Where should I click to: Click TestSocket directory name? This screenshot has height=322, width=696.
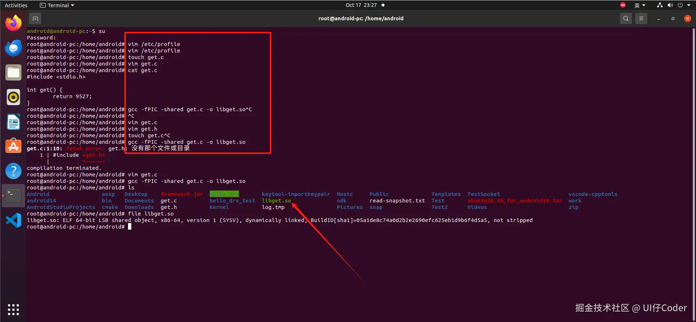point(483,194)
